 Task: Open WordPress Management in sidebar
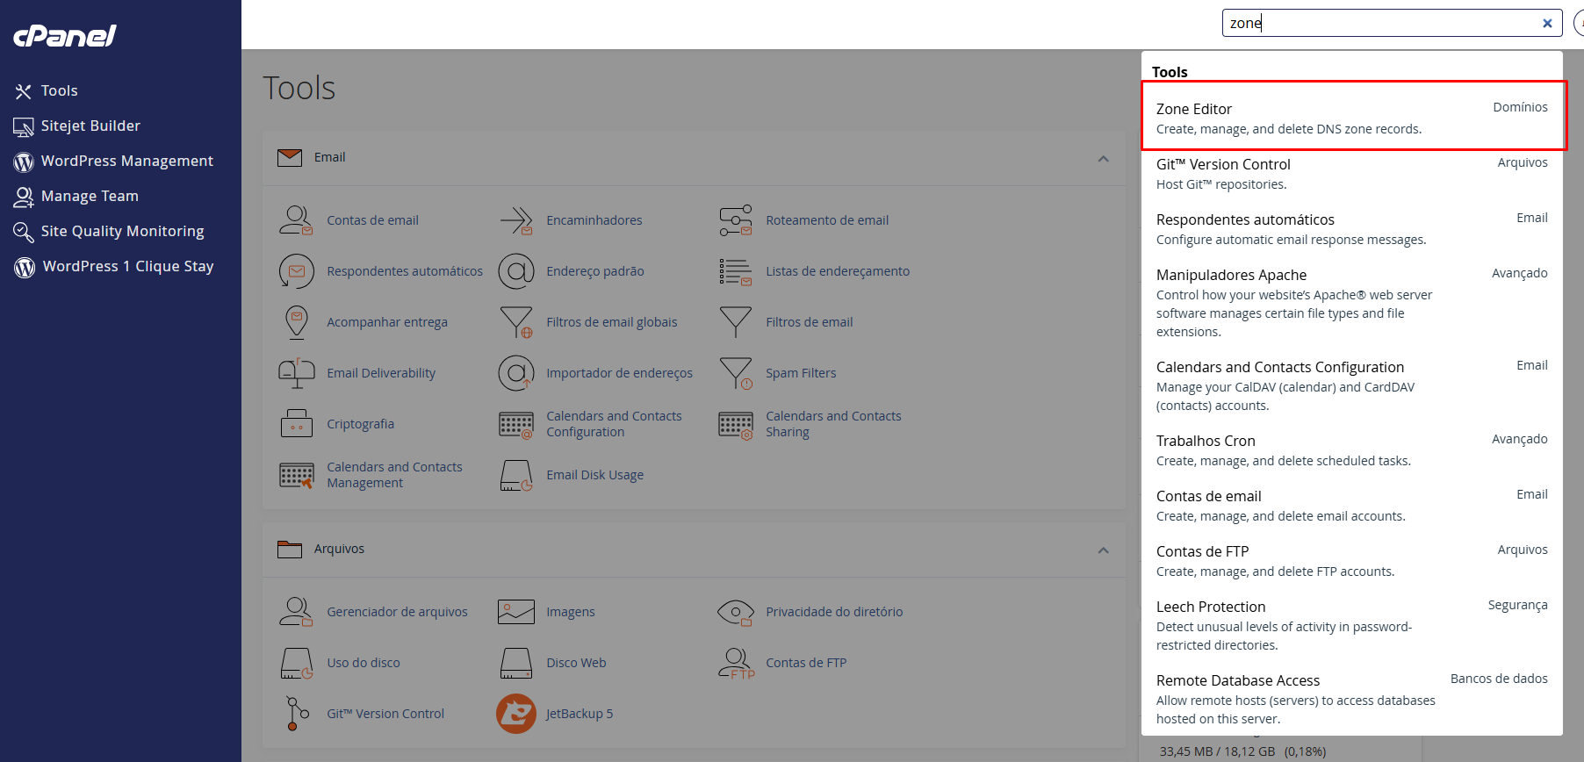pyautogui.click(x=113, y=161)
